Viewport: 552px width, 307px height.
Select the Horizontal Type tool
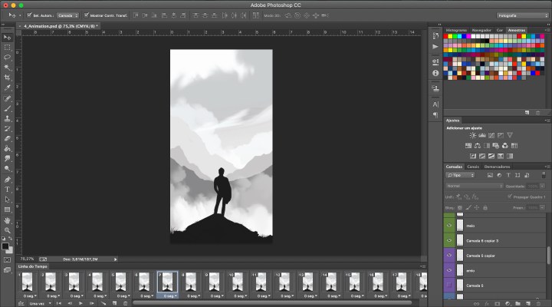[x=8, y=189]
